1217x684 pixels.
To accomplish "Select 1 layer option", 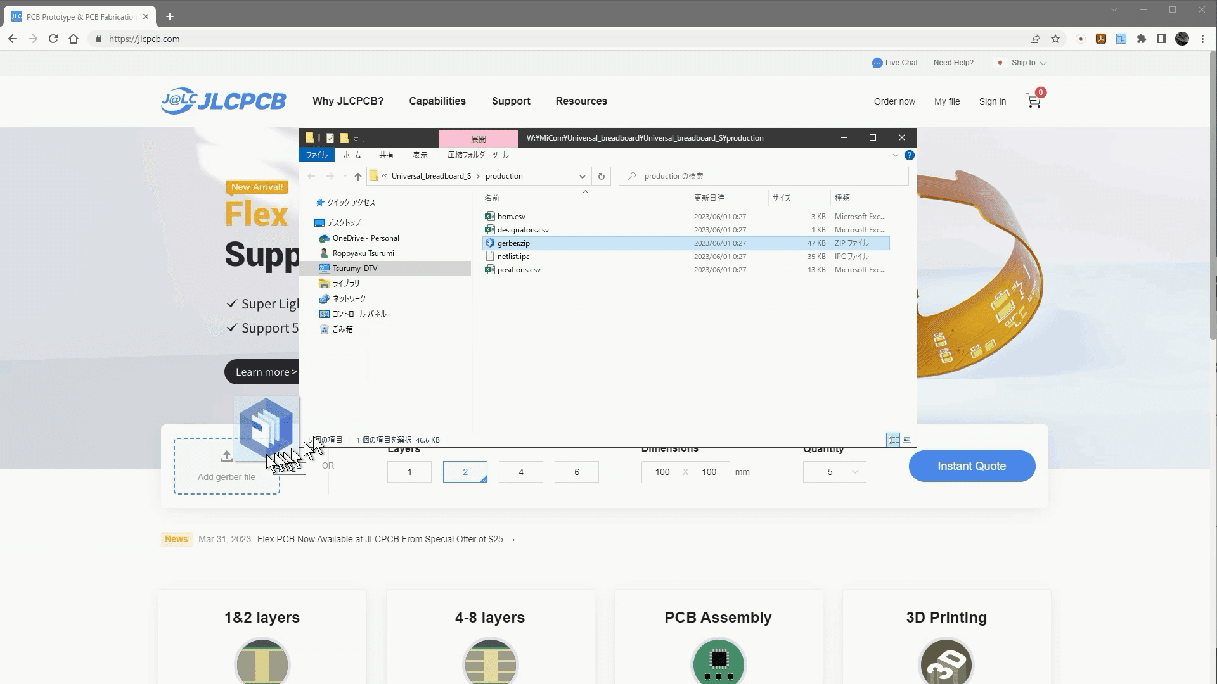I will 409,472.
